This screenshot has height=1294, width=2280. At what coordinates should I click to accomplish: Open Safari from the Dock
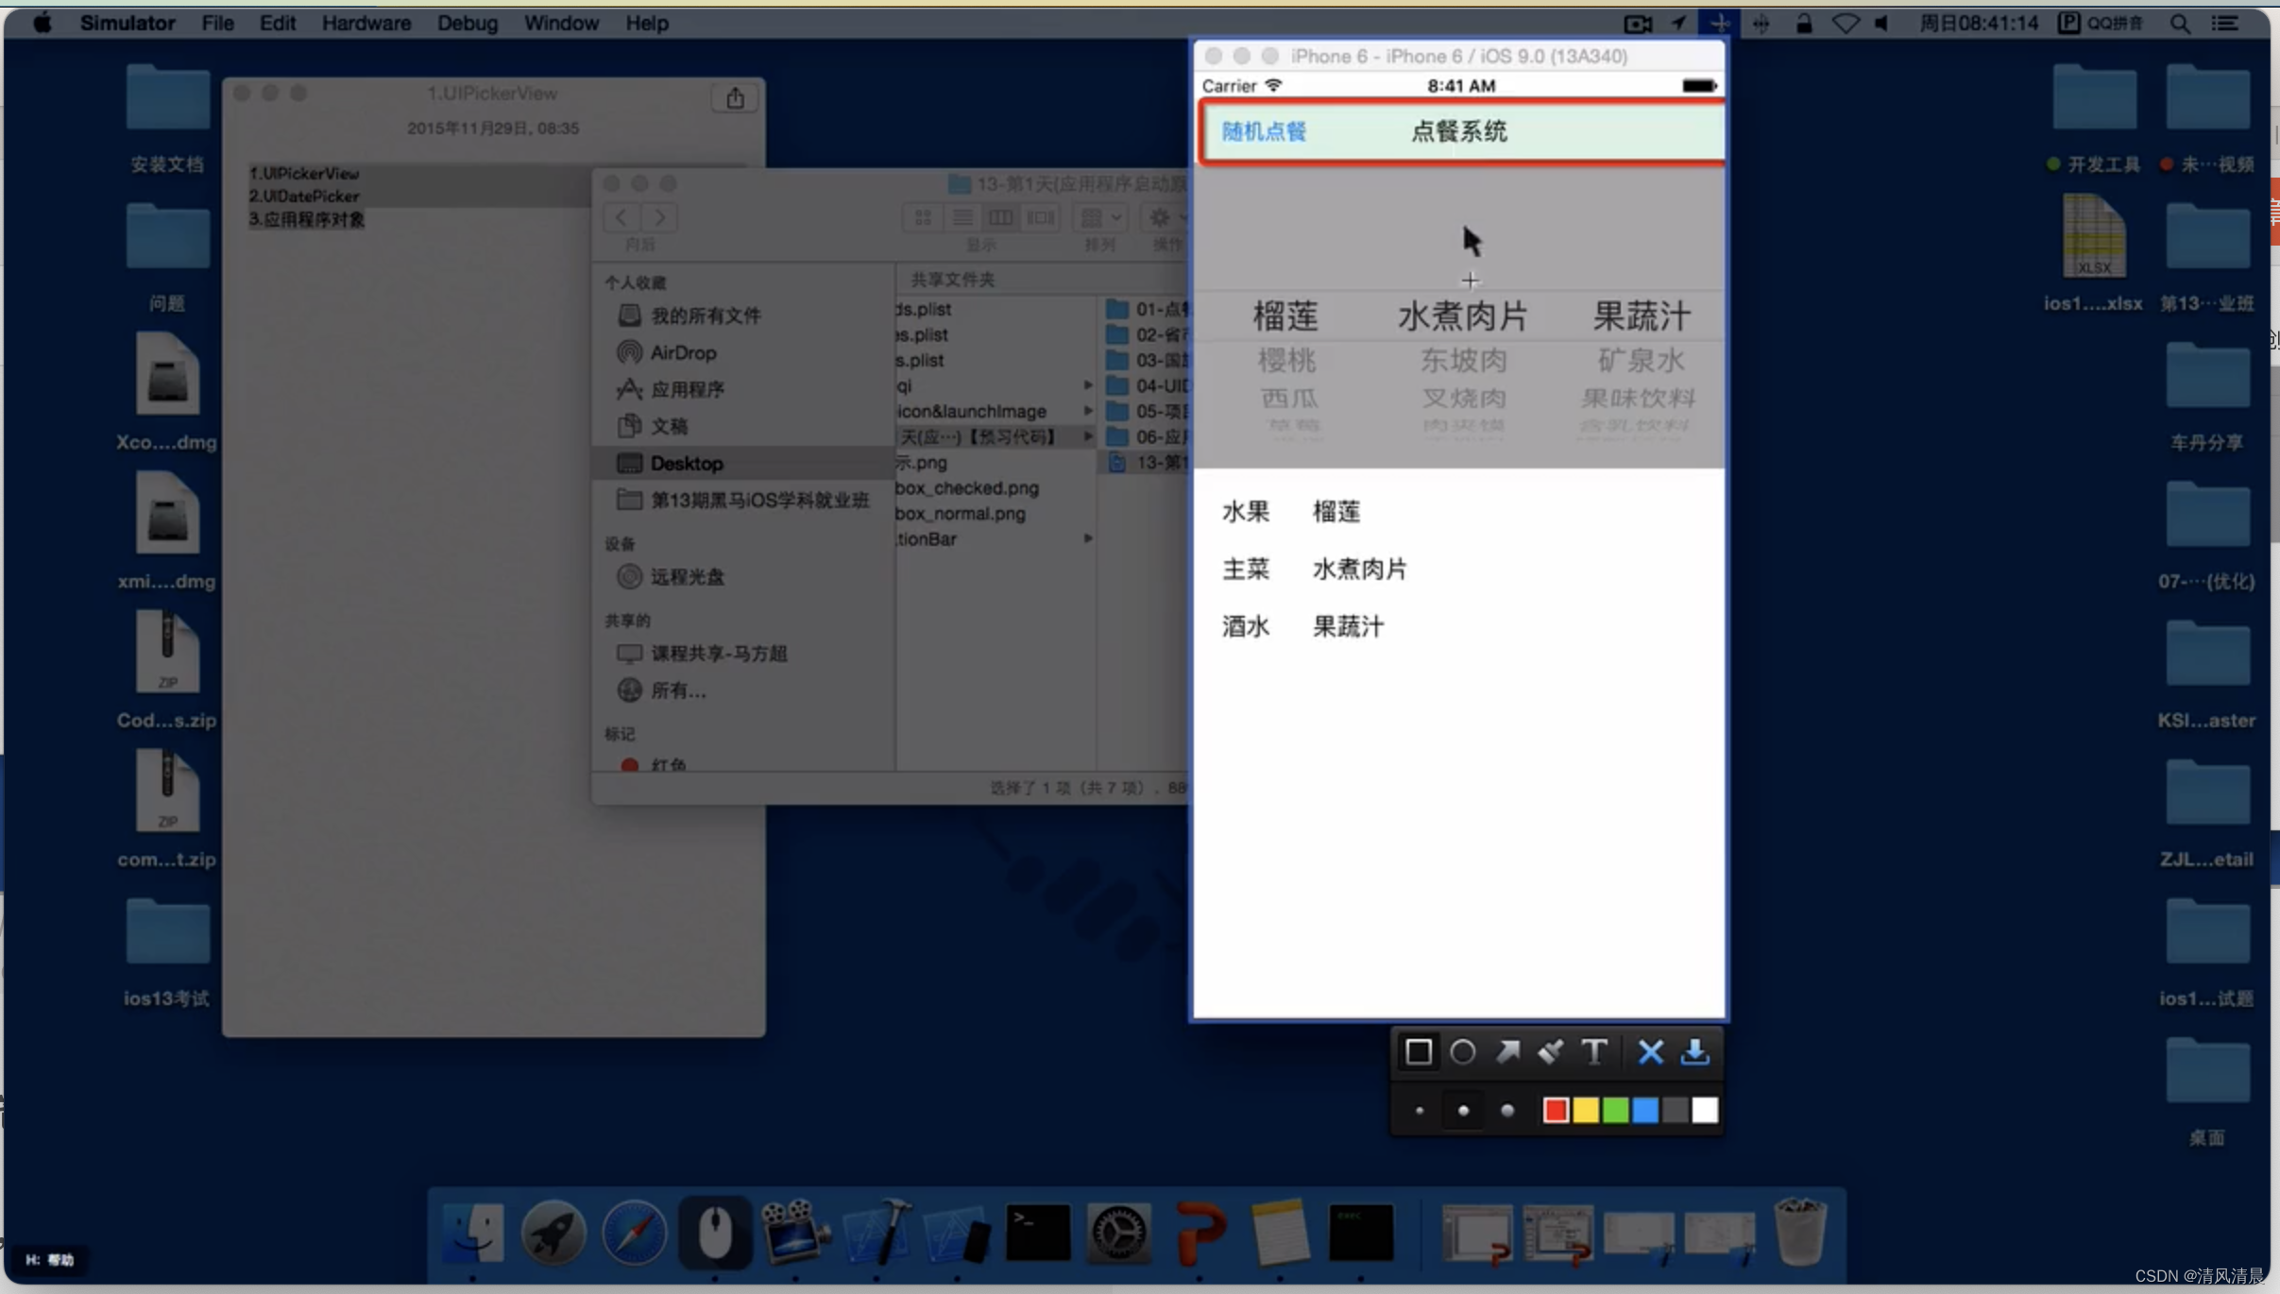point(634,1232)
